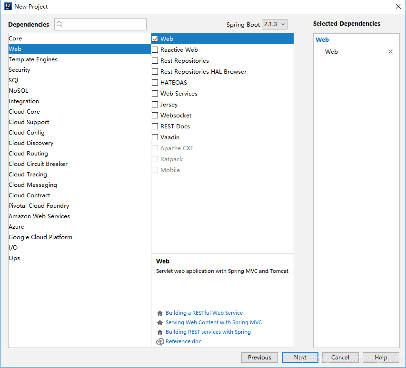
Task: Enable the Websocket dependency checkbox
Action: click(x=155, y=116)
